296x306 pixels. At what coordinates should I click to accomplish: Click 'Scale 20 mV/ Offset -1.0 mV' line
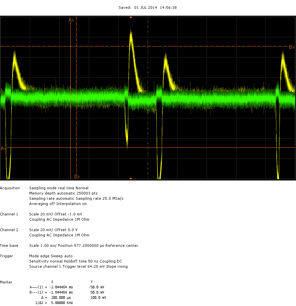point(56,214)
